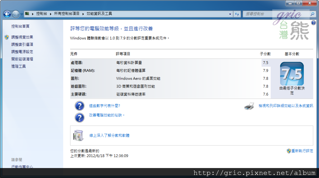This screenshot has width=319, height=178.
Task: Select 控制台 in the address breadcrumb
Action: (x=41, y=14)
